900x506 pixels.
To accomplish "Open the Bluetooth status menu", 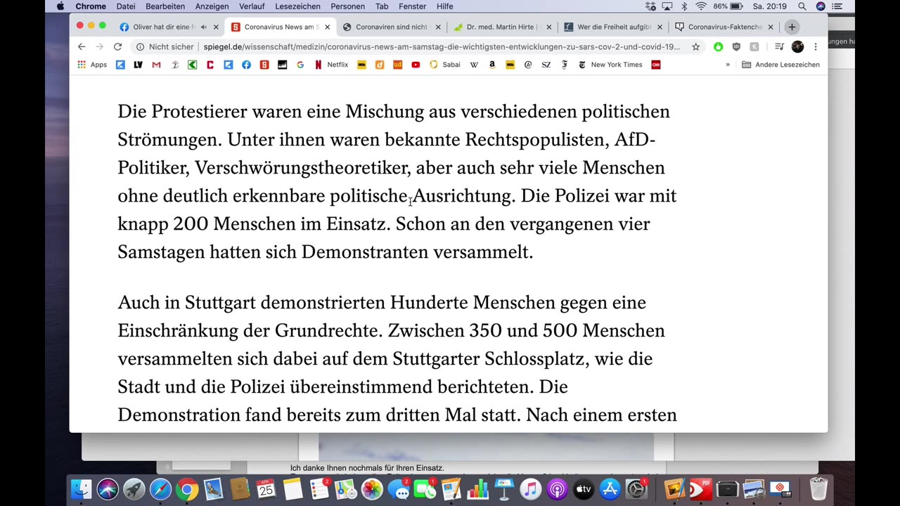I will pyautogui.click(x=683, y=6).
